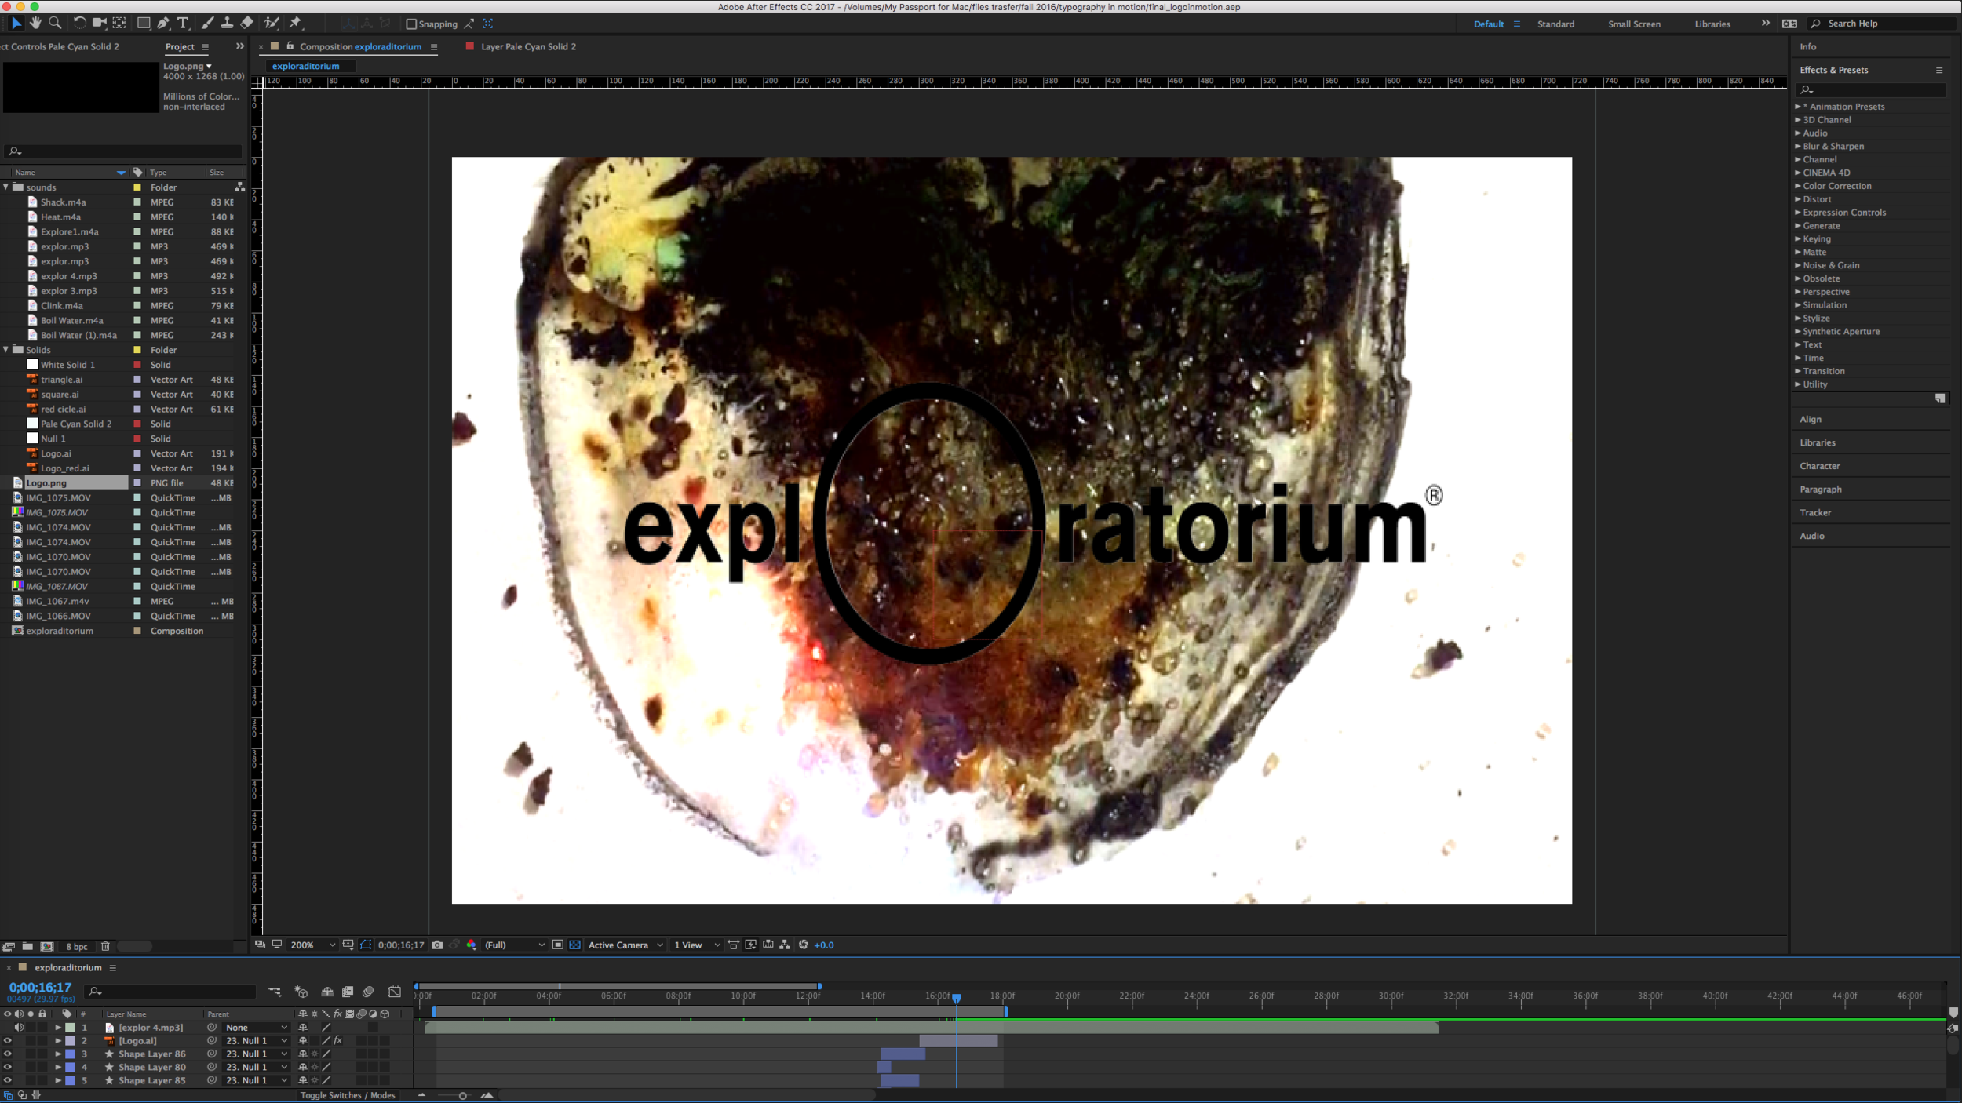1962x1103 pixels.
Task: Select the Unified Camera tool
Action: (x=100, y=23)
